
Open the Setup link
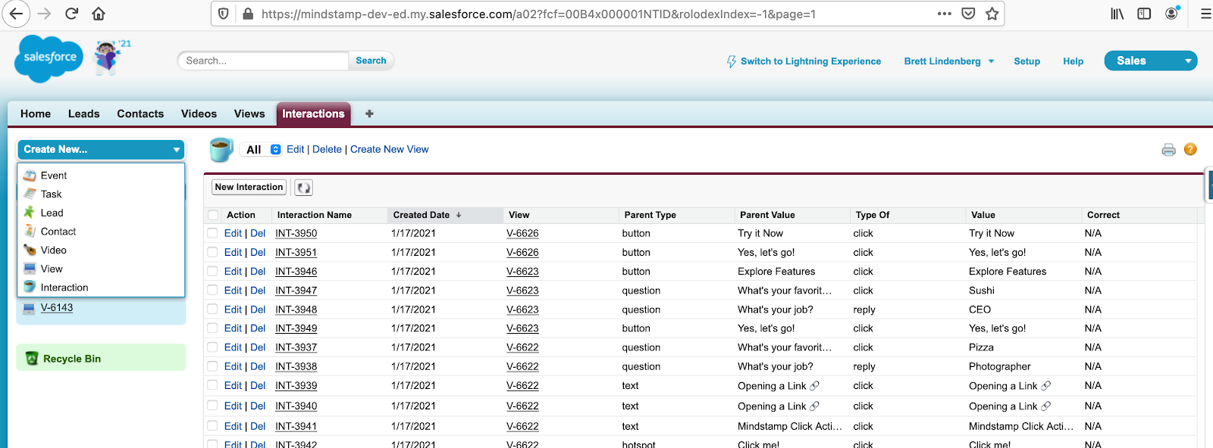tap(1027, 61)
